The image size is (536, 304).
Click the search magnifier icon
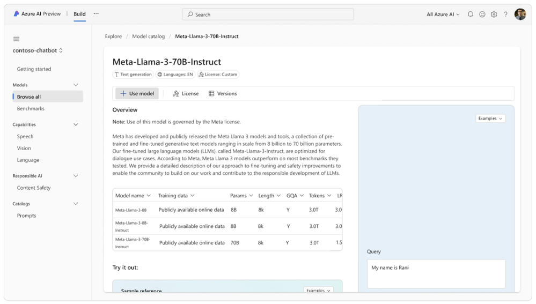(190, 14)
